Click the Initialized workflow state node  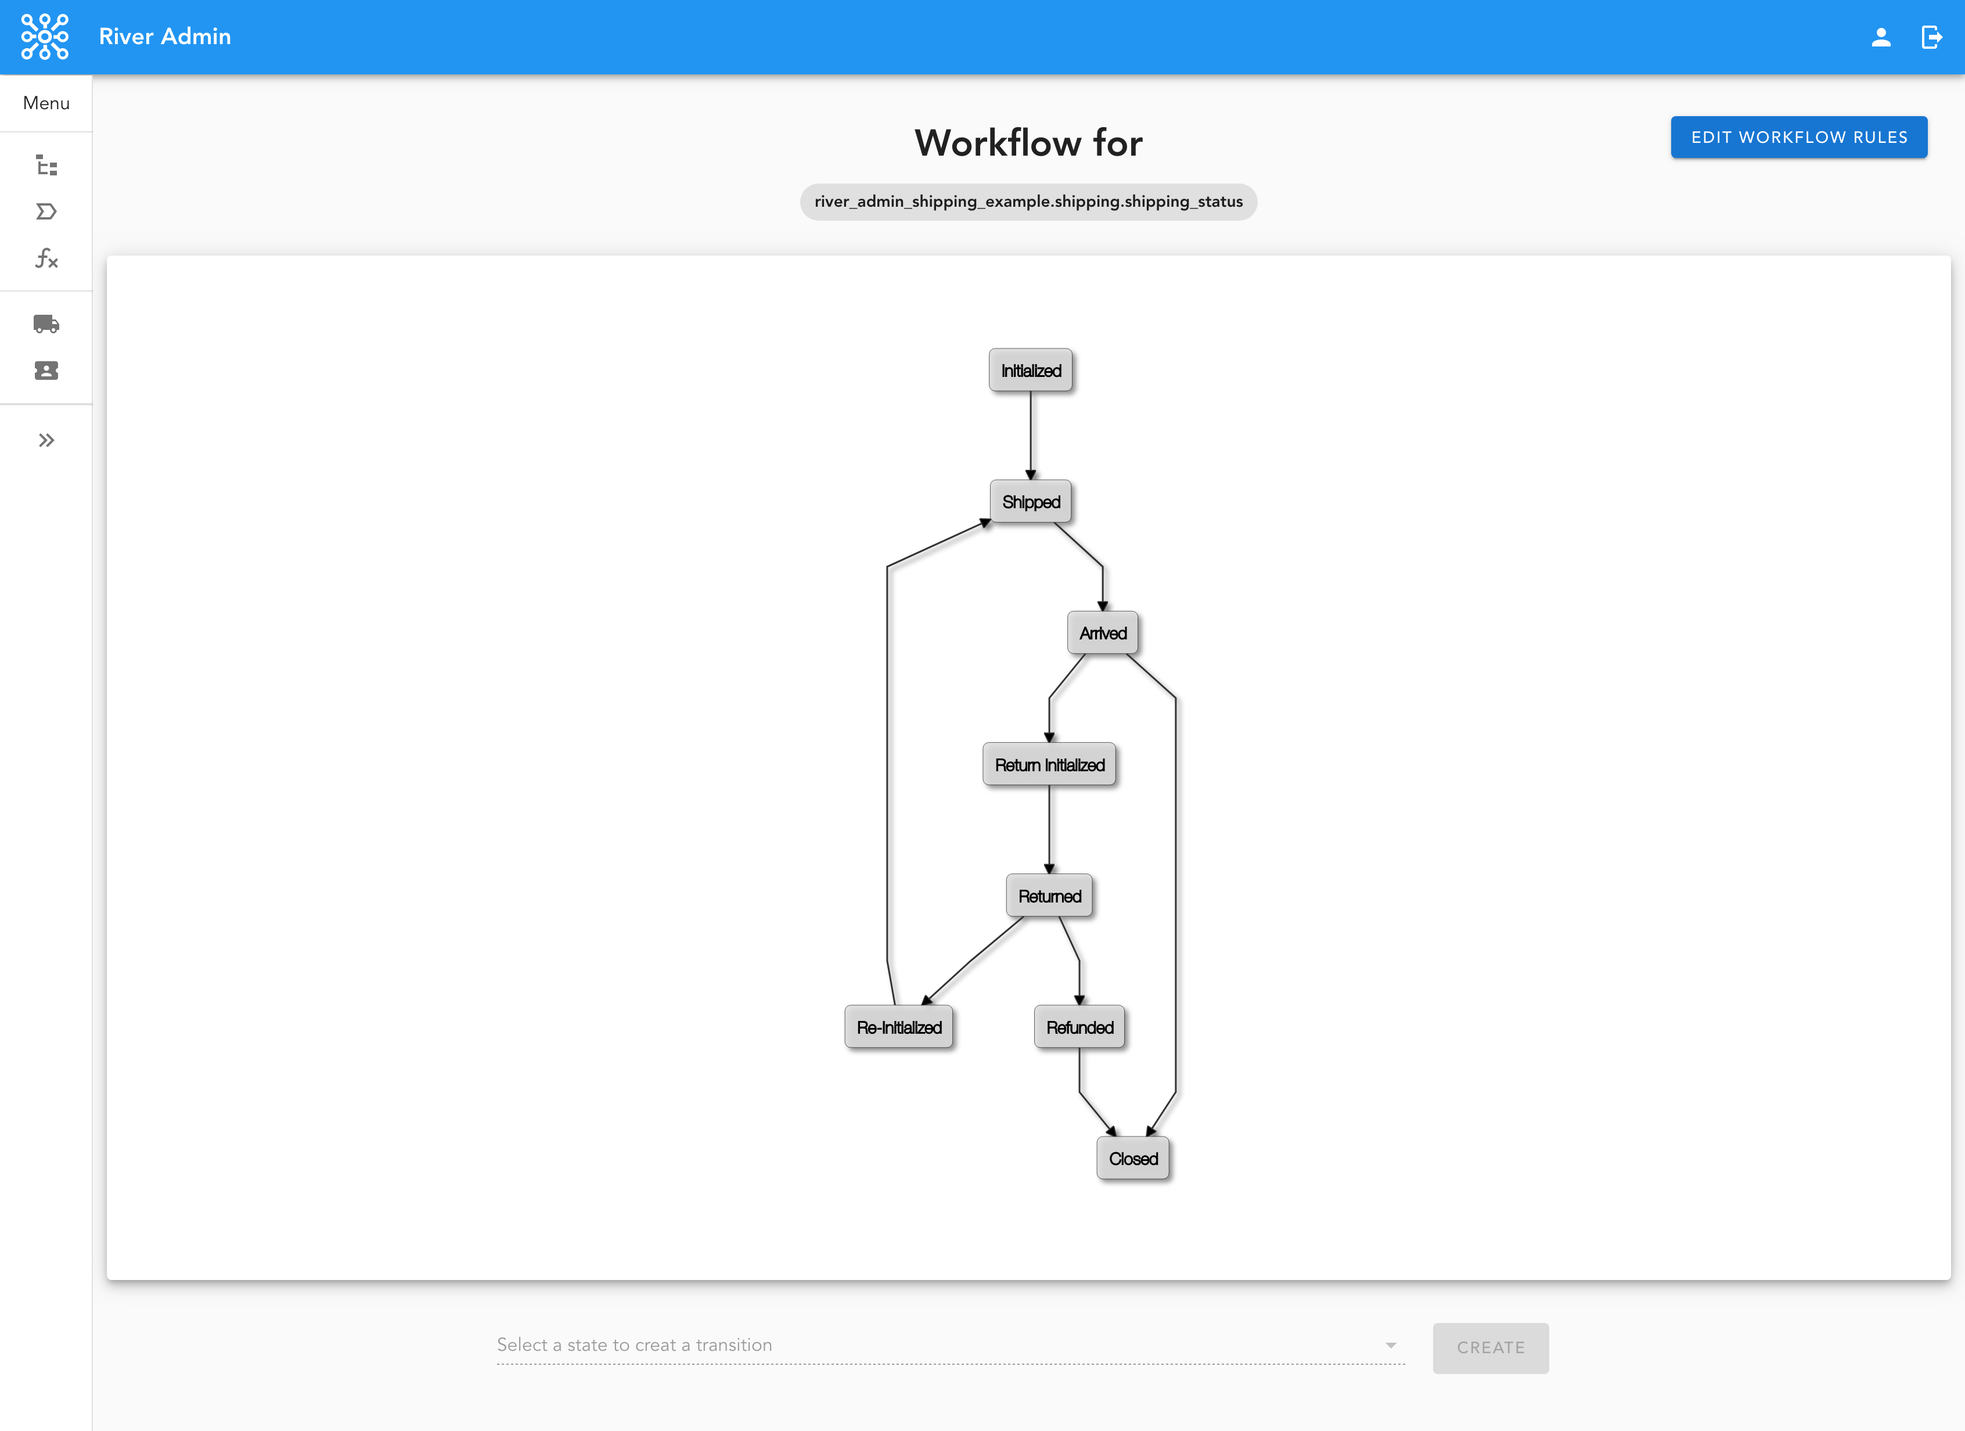coord(1030,369)
